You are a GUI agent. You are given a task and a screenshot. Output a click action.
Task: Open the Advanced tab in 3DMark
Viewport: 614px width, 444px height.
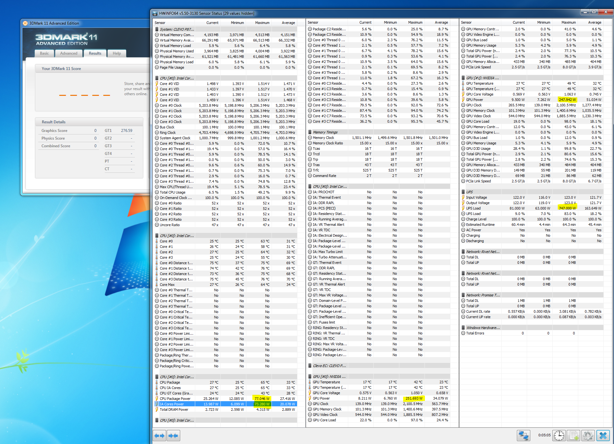click(69, 53)
